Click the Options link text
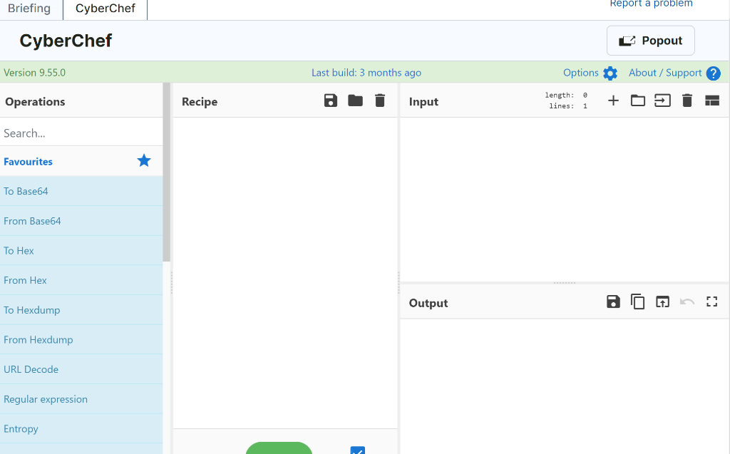 pos(580,73)
